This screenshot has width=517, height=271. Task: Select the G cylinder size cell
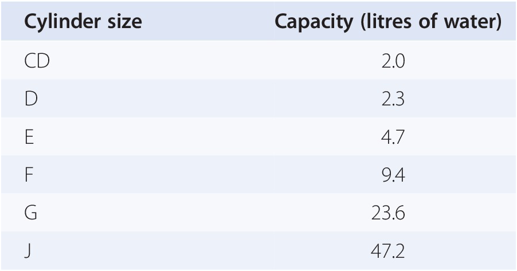(31, 213)
